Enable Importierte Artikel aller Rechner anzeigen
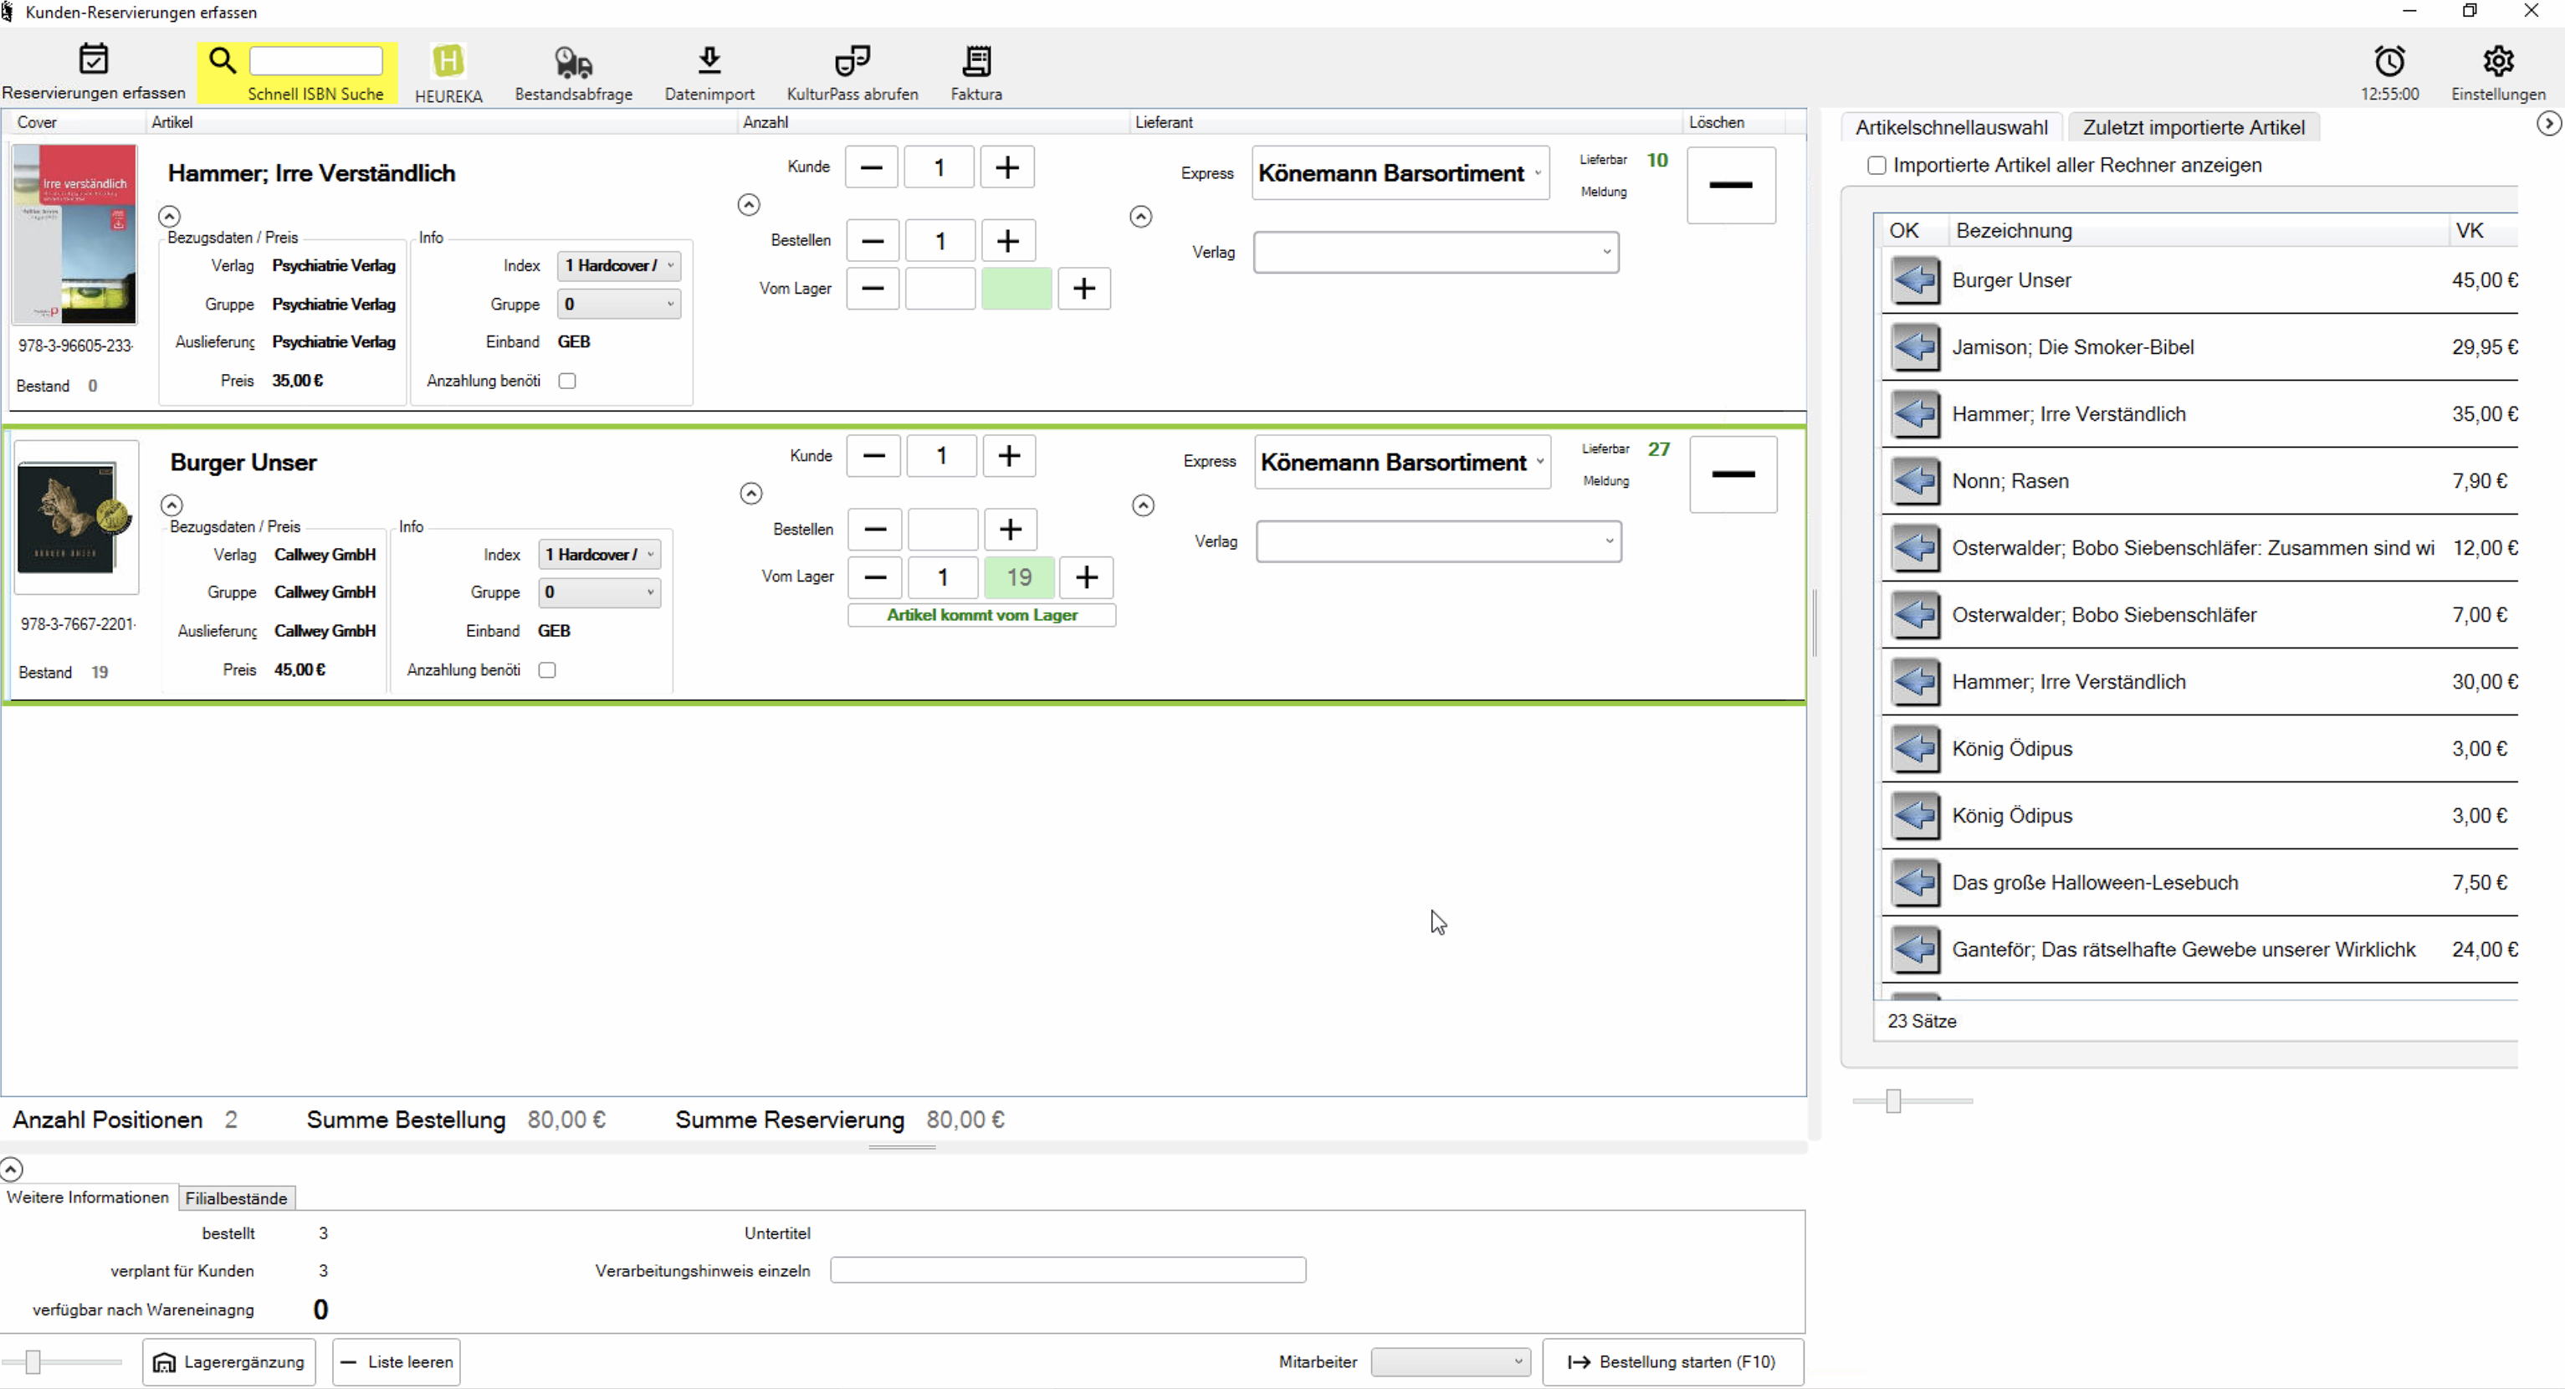Viewport: 2565px width, 1389px height. (1876, 166)
